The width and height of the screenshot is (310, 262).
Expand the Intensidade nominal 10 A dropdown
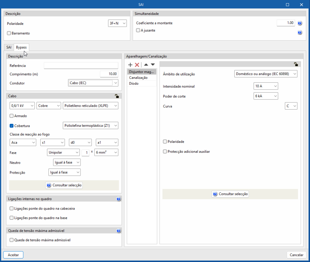pyautogui.click(x=265, y=86)
